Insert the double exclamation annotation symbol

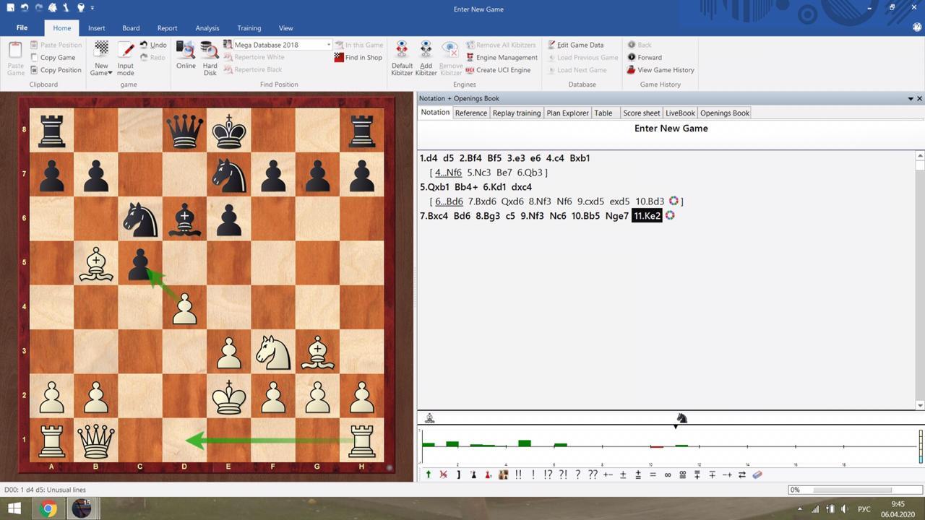click(x=518, y=474)
